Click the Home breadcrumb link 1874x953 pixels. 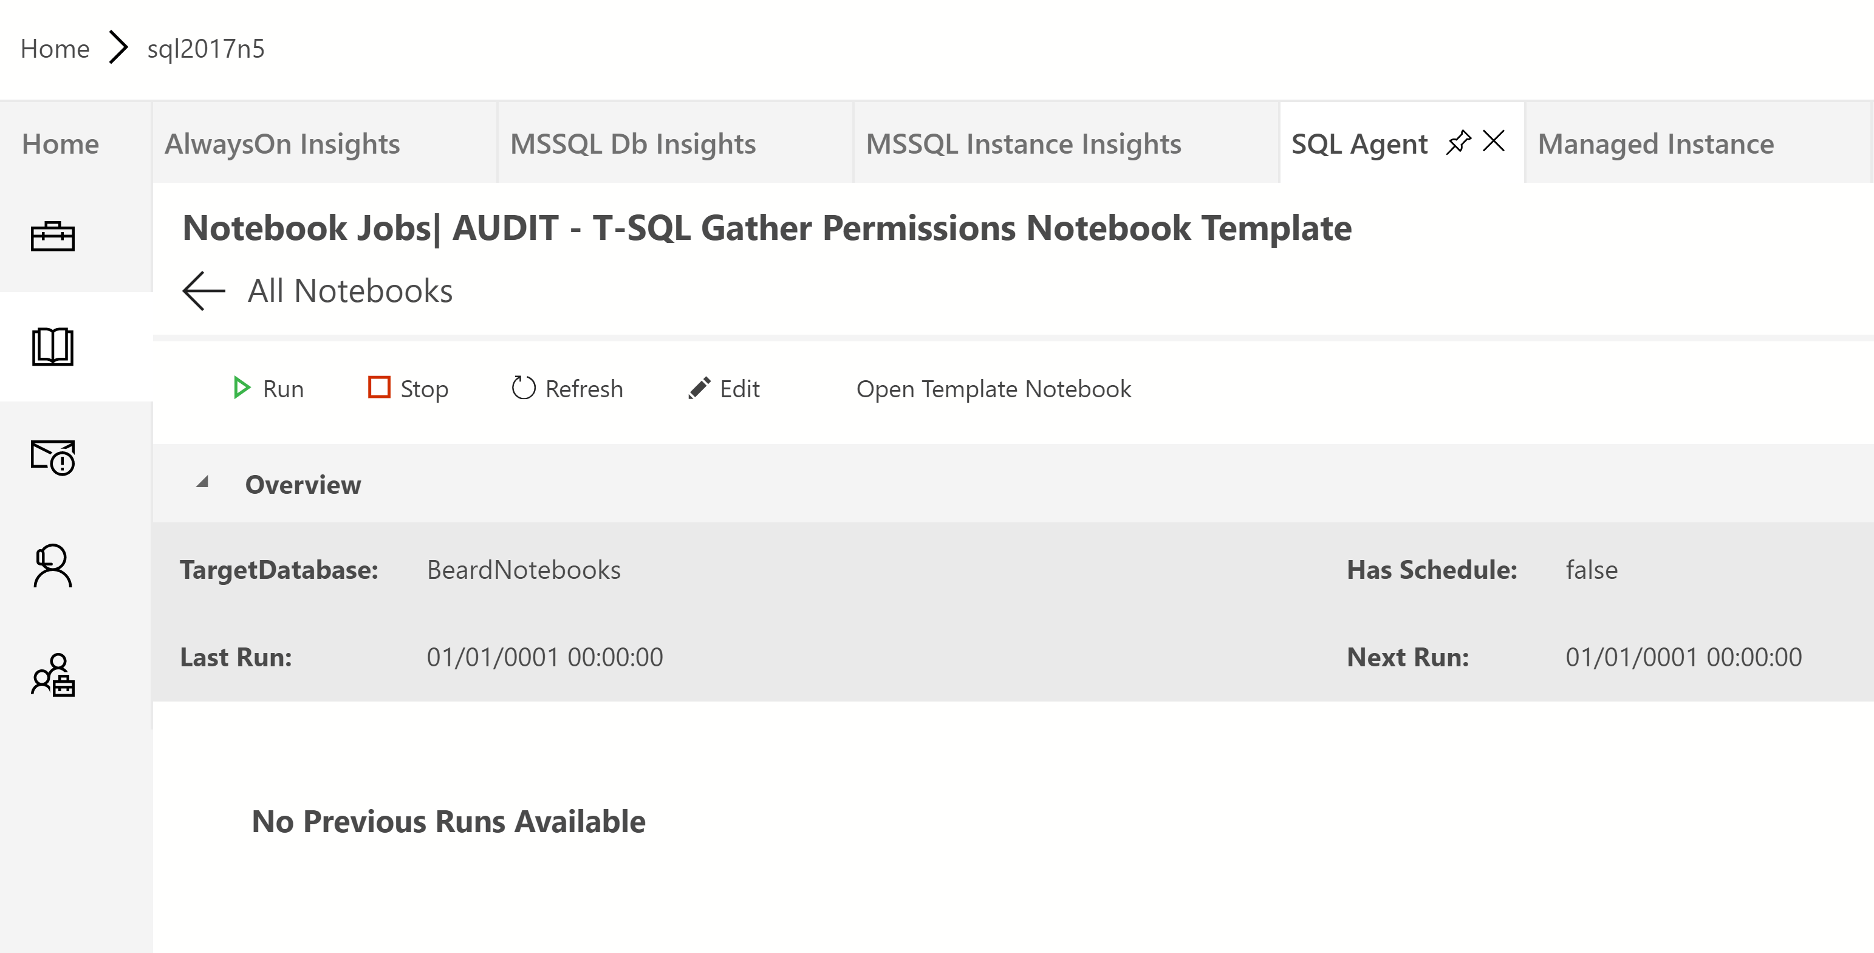[55, 49]
